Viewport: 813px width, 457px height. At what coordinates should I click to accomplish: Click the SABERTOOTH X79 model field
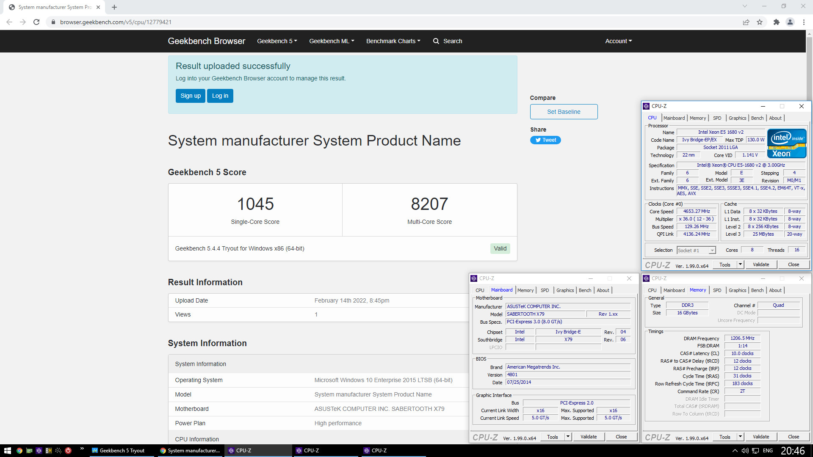pyautogui.click(x=545, y=314)
